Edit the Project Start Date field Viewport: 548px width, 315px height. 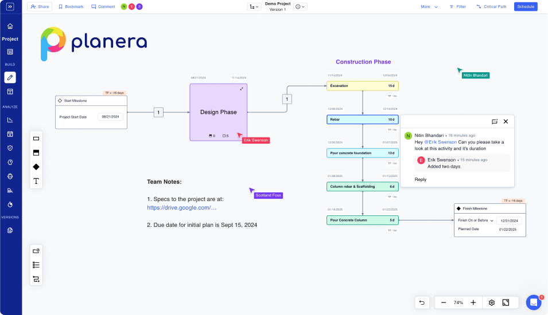click(x=110, y=116)
